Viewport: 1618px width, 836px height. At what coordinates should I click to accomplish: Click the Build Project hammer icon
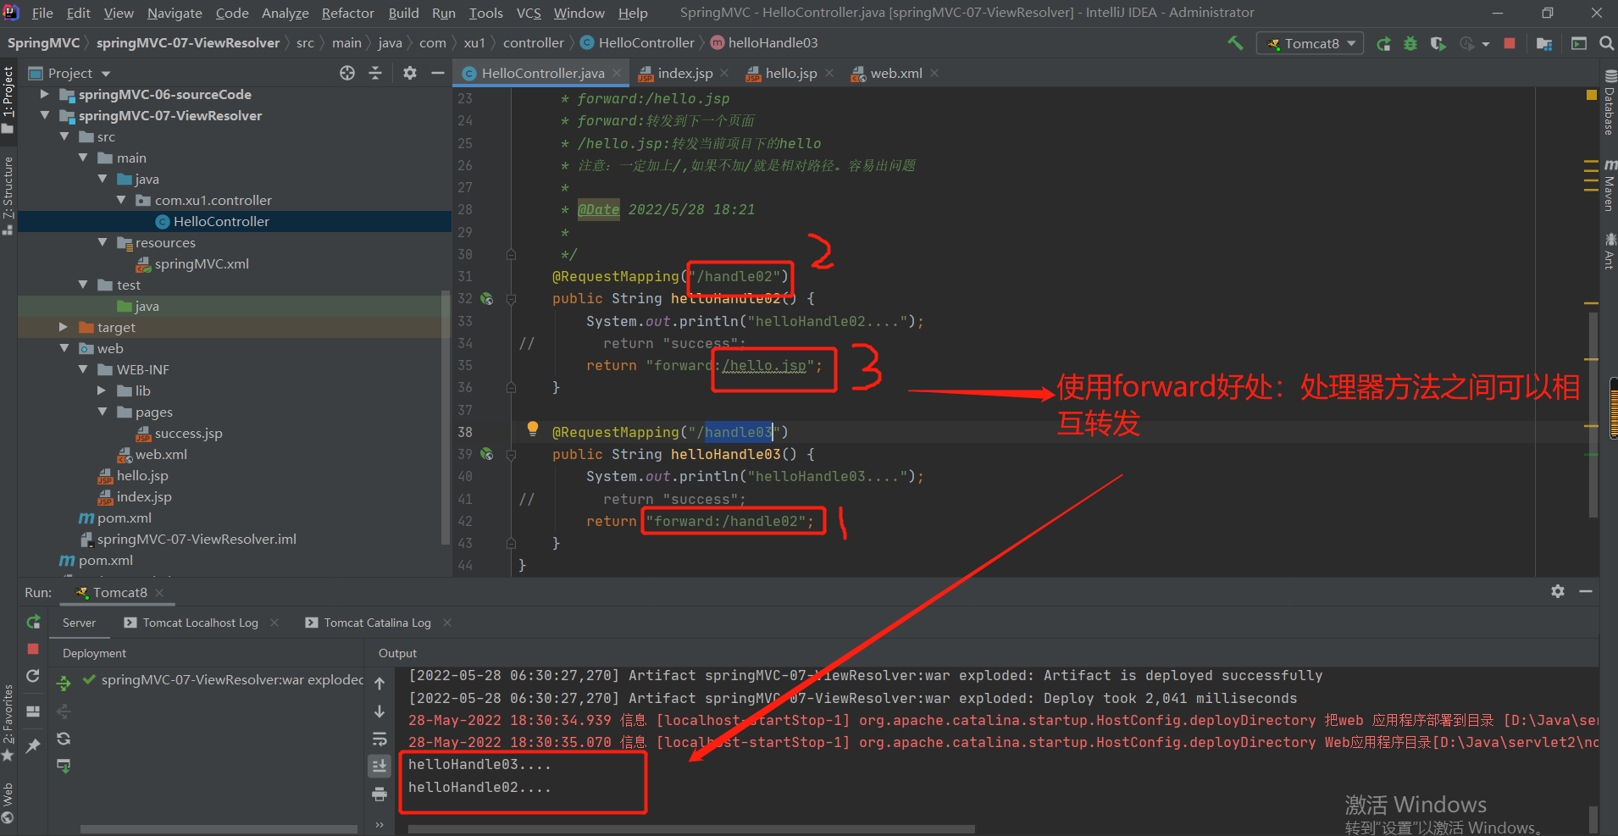[1235, 43]
